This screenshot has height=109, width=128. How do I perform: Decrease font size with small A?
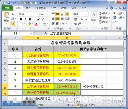point(42,19)
